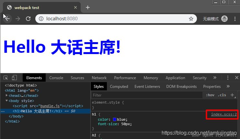Open the Network tab
The image size is (240, 139).
coord(99,78)
